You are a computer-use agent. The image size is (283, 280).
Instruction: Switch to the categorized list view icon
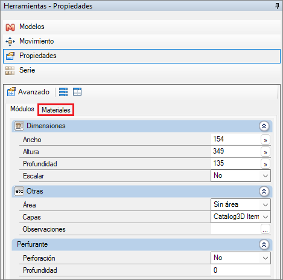(63, 92)
